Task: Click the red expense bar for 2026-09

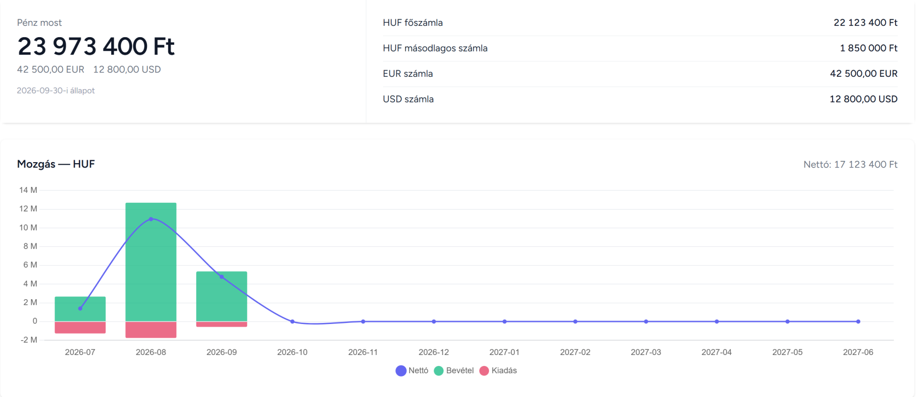Action: 222,324
